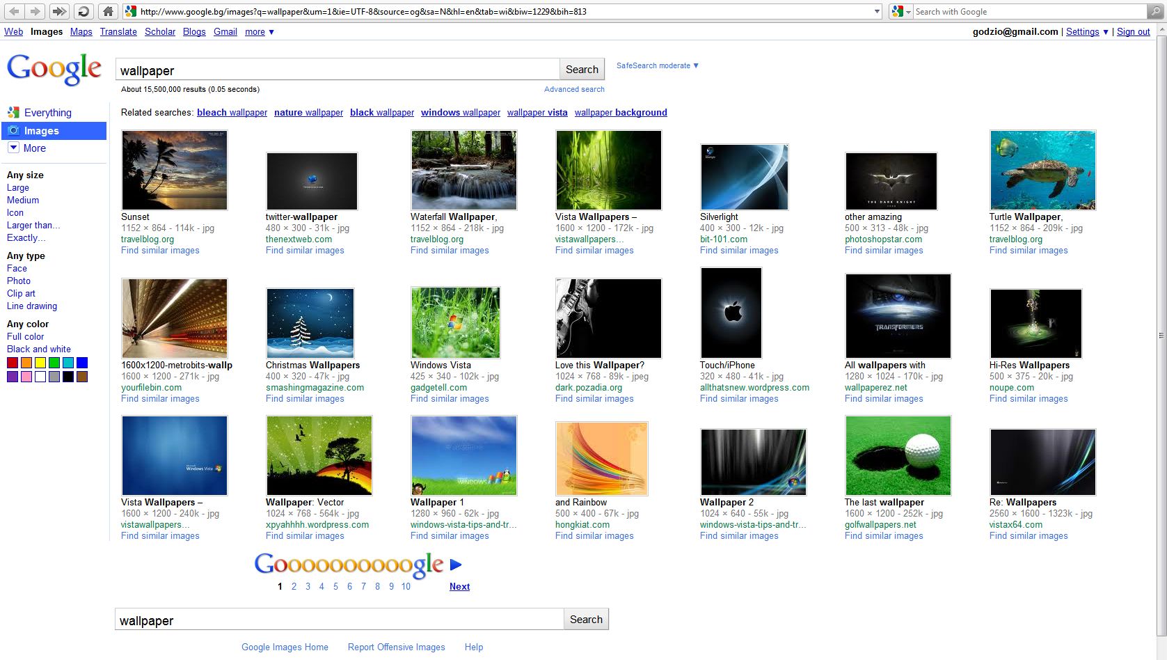Image resolution: width=1167 pixels, height=660 pixels.
Task: Click the bottom Search button
Action: pos(586,620)
